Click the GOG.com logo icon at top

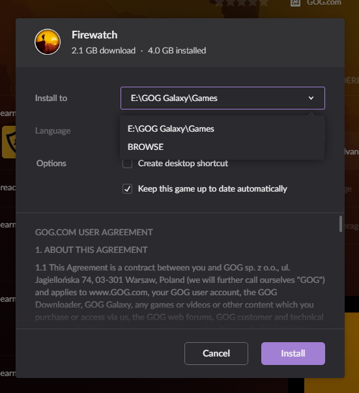295,3
